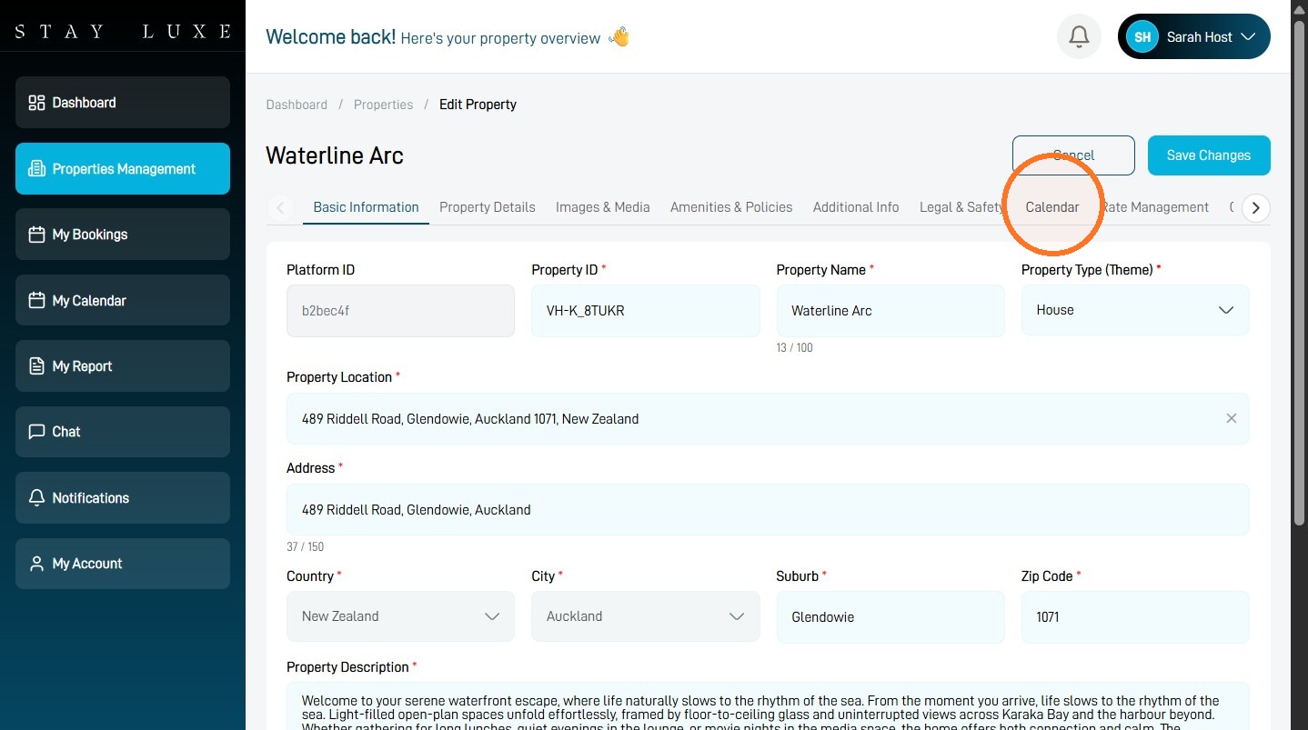Viewport: 1308px width, 730px height.
Task: Click into the Property Name field
Action: click(890, 311)
